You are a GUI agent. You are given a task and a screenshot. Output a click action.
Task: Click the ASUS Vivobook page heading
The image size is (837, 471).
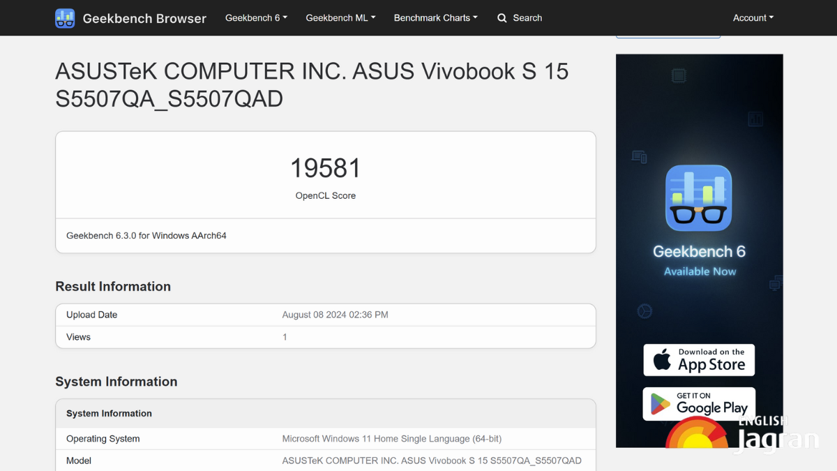pyautogui.click(x=312, y=84)
